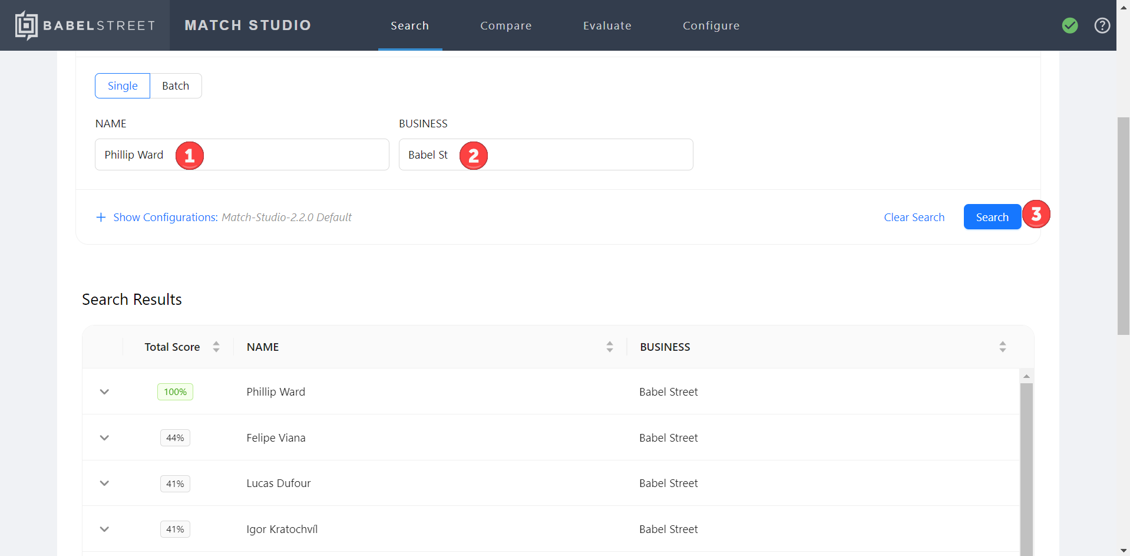1130x556 pixels.
Task: Click the name Lucas Dufour
Action: coord(278,483)
